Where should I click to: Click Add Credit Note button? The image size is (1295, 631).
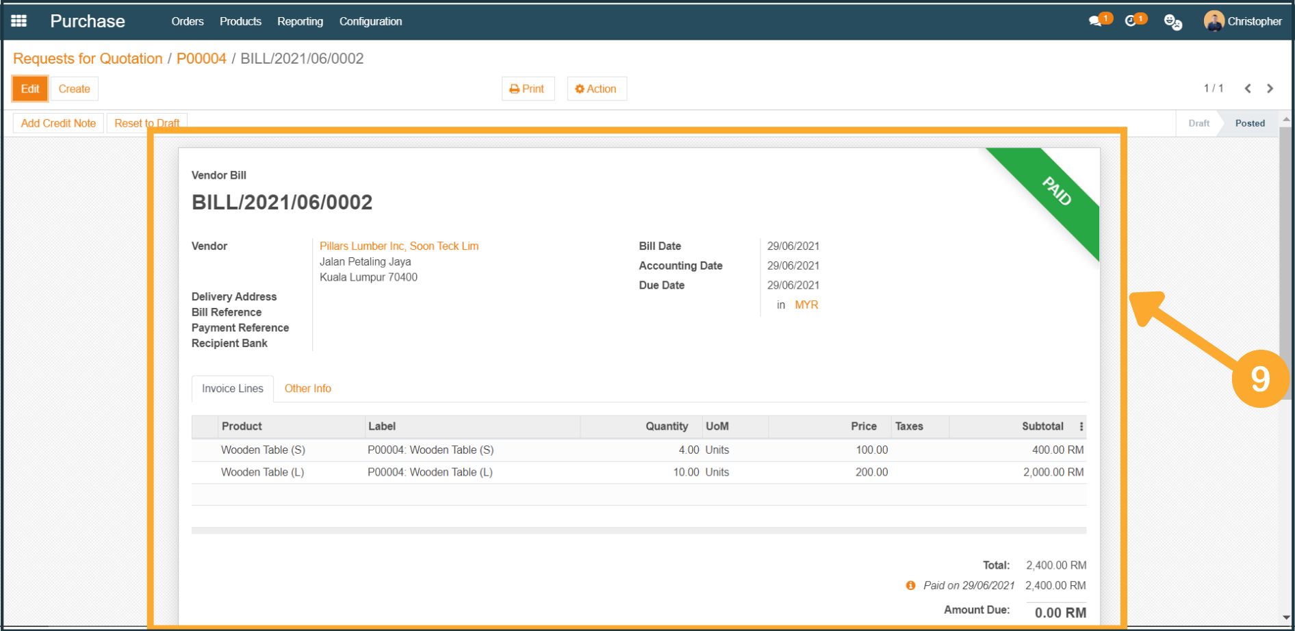(x=58, y=123)
